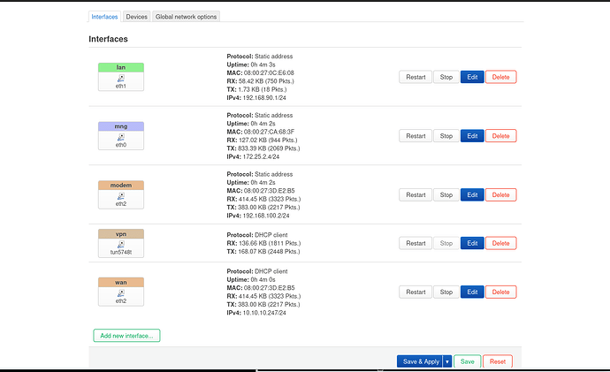
Task: Click the eth2 device icon under modem
Action: click(121, 196)
